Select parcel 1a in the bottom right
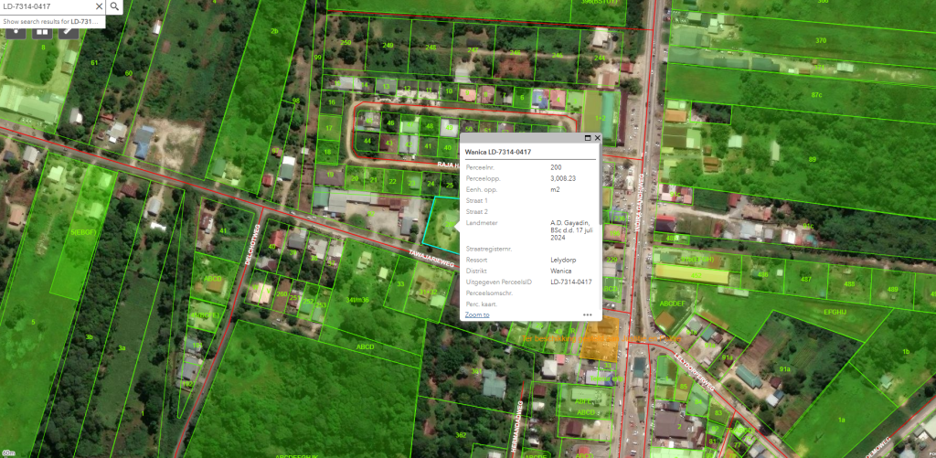Screen dimensions: 936x458 point(841,419)
